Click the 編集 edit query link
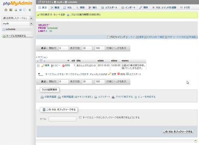199x145 pixels. click(141, 37)
